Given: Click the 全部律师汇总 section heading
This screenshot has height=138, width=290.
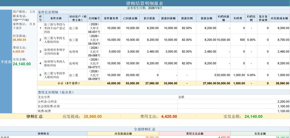Looking at the screenshot, I should pos(145,129).
